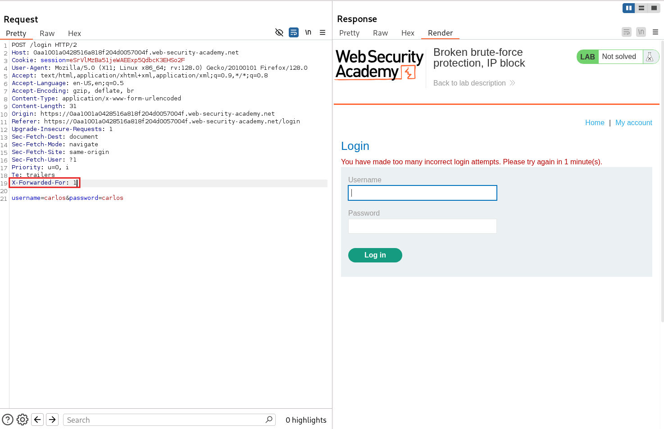664x429 pixels.
Task: Open help via the question mark icon
Action: pyautogui.click(x=7, y=419)
